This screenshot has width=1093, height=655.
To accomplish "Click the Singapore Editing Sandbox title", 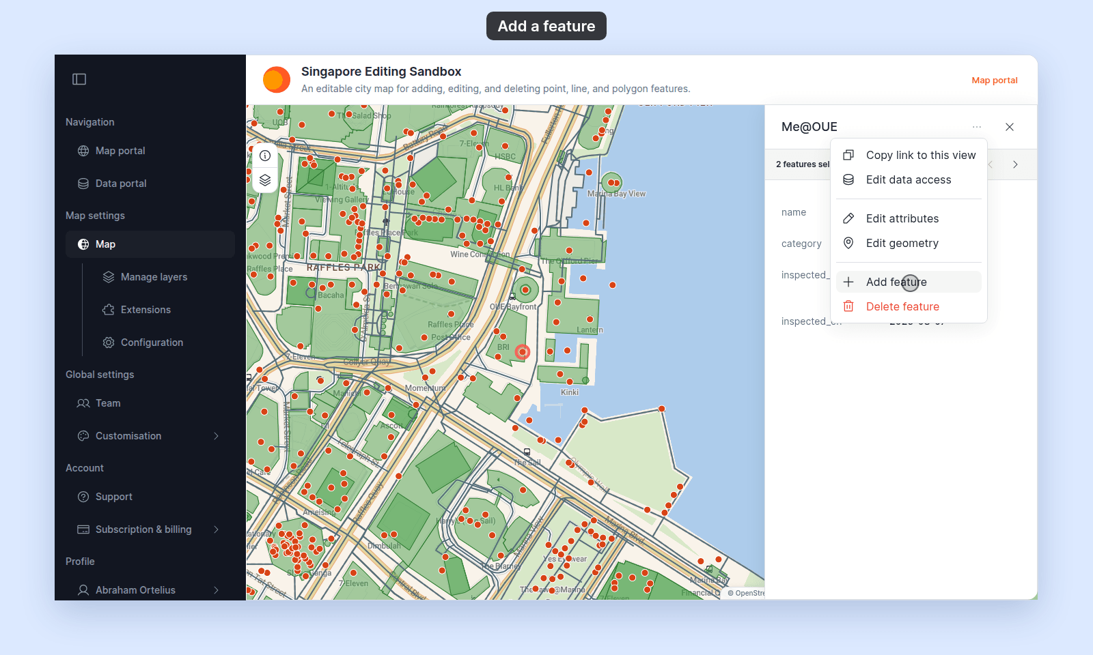I will pos(381,72).
